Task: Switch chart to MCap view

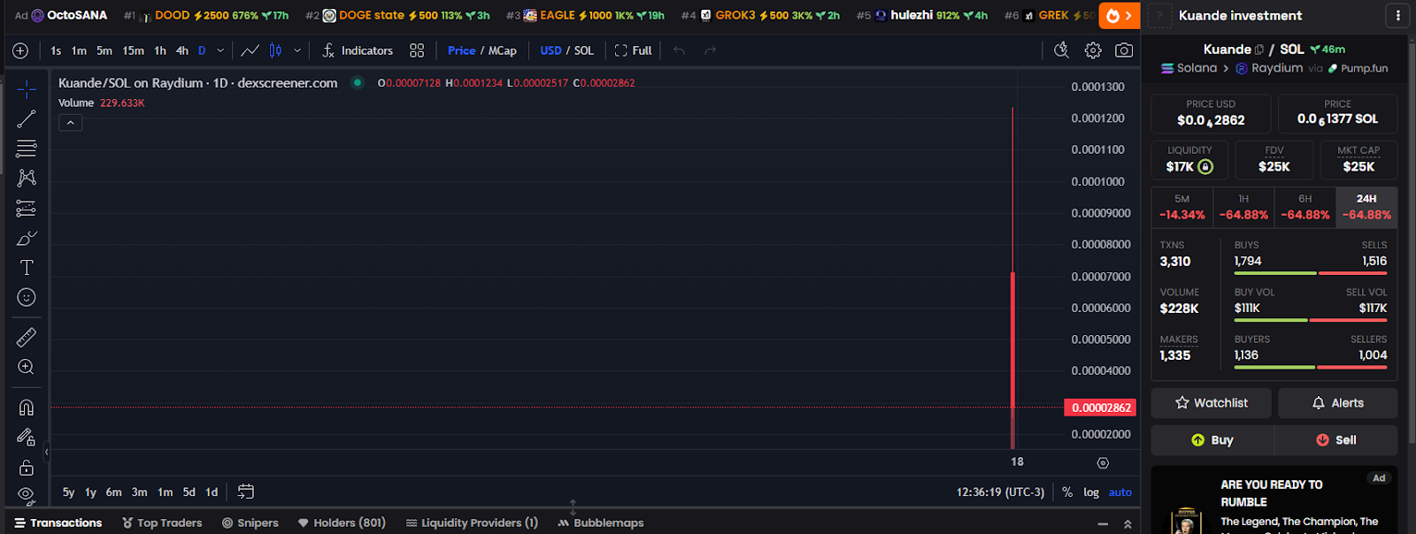Action: (x=503, y=50)
